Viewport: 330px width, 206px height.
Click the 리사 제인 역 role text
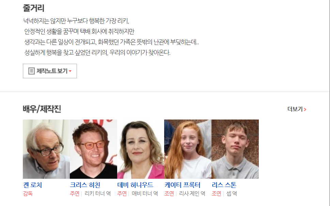[192, 194]
